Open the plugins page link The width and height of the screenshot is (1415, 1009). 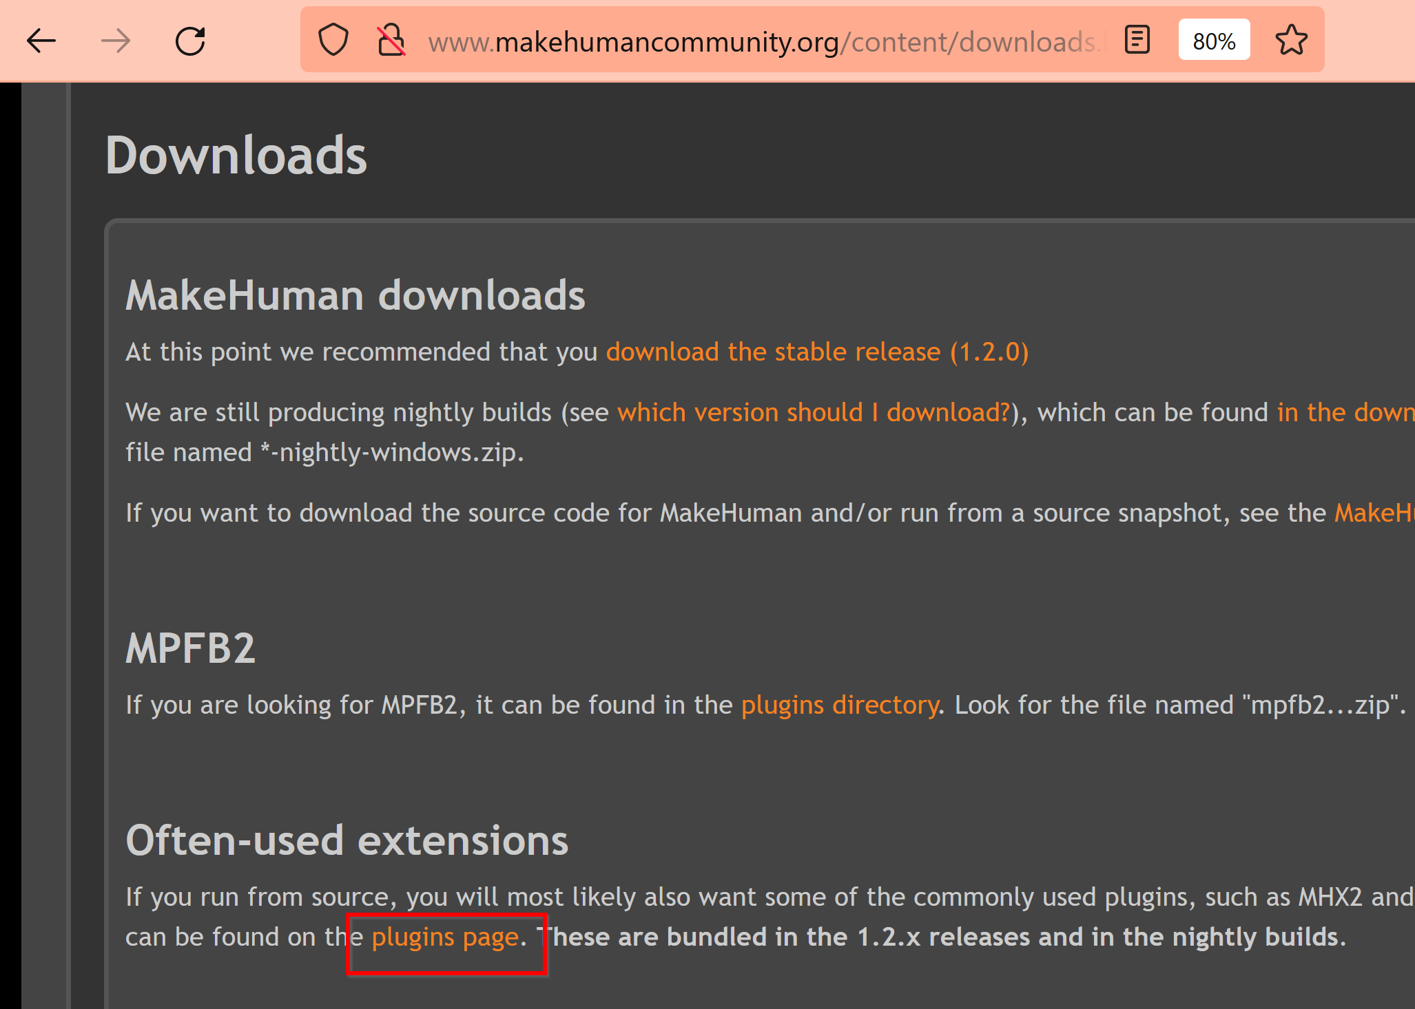pos(445,937)
